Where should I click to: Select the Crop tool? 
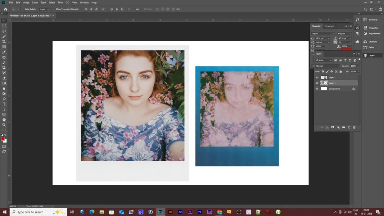point(4,42)
